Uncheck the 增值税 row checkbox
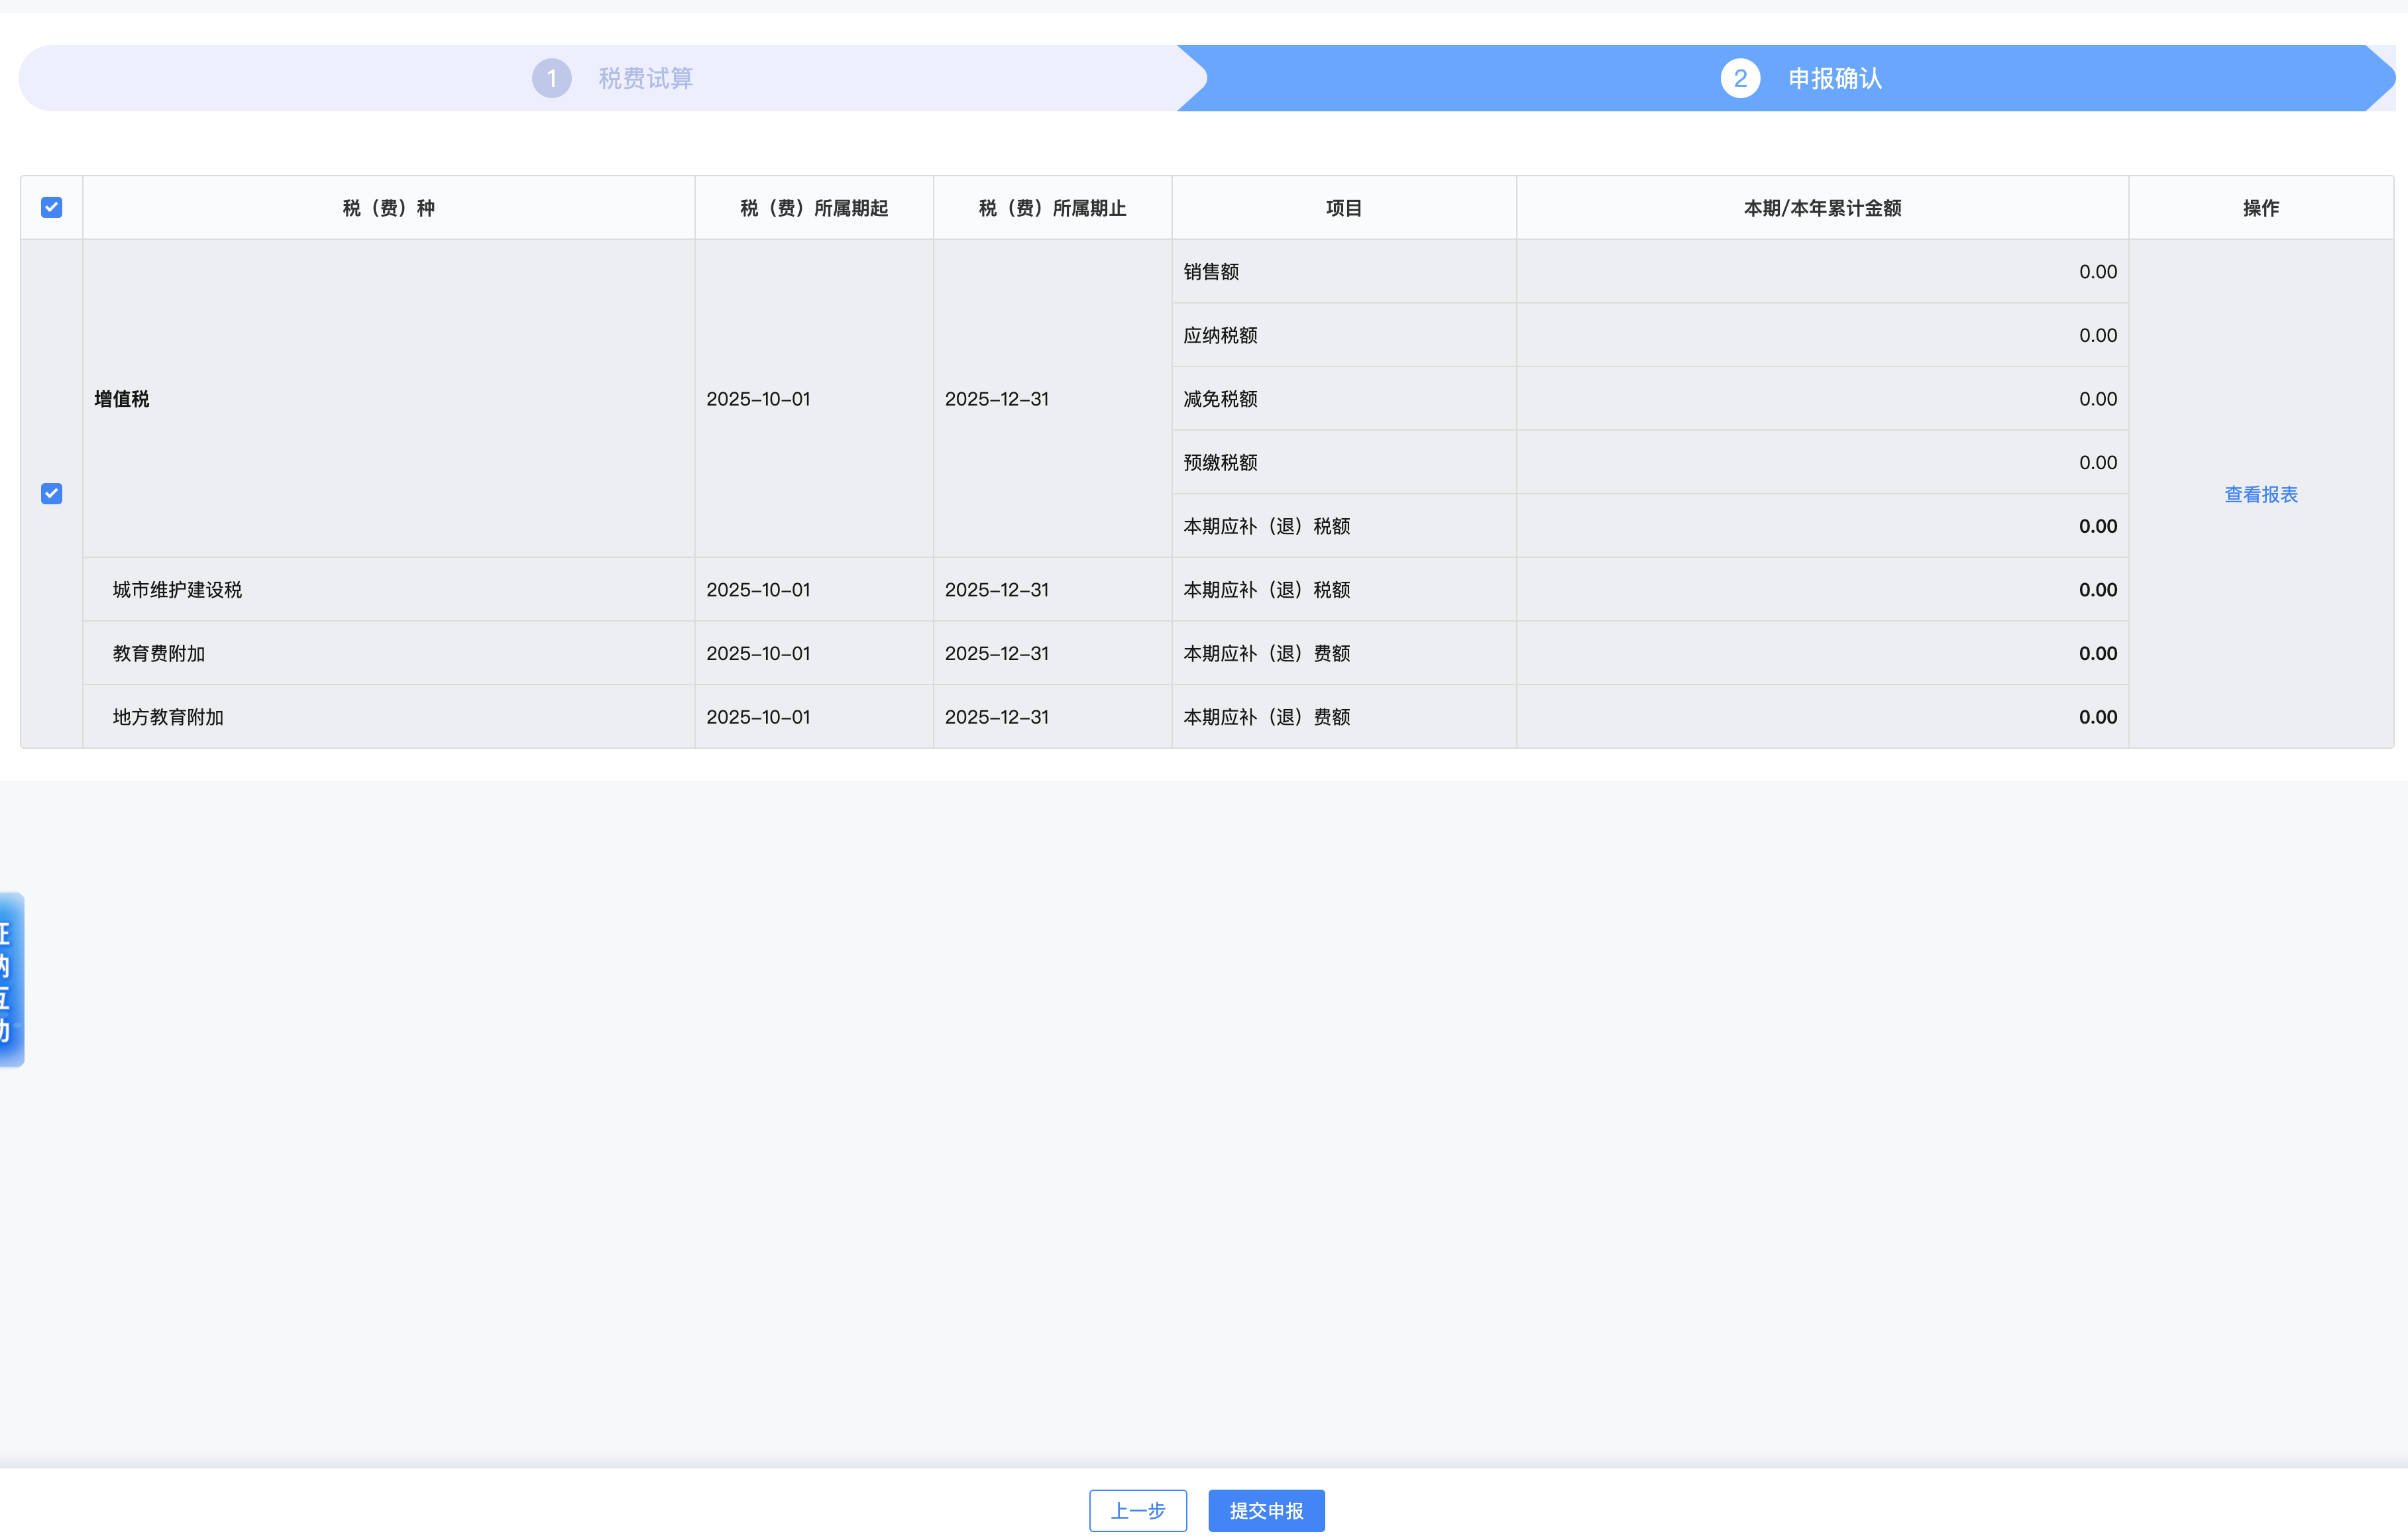Viewport: 2408px width, 1540px height. point(52,494)
